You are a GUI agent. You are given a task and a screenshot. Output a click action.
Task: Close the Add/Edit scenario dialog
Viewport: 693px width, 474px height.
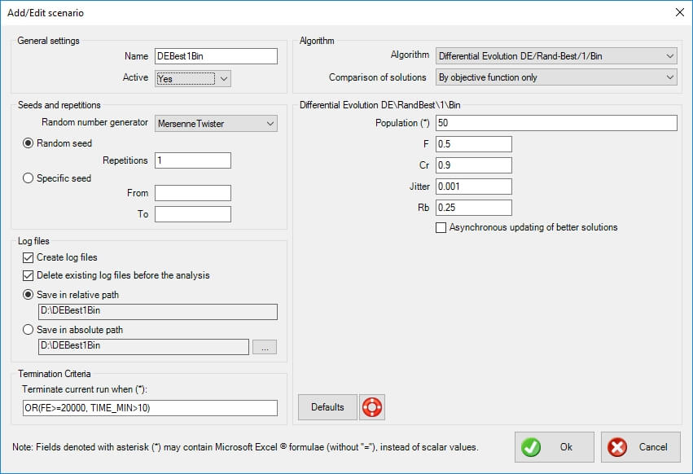click(679, 12)
